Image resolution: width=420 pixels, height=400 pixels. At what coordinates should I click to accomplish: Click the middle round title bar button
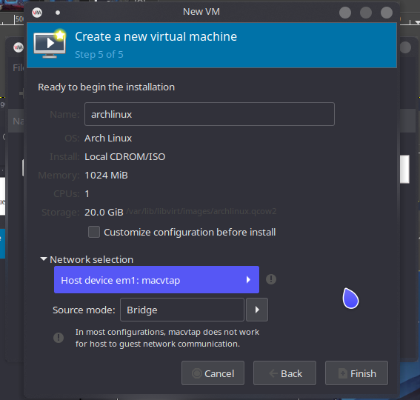pyautogui.click(x=366, y=13)
